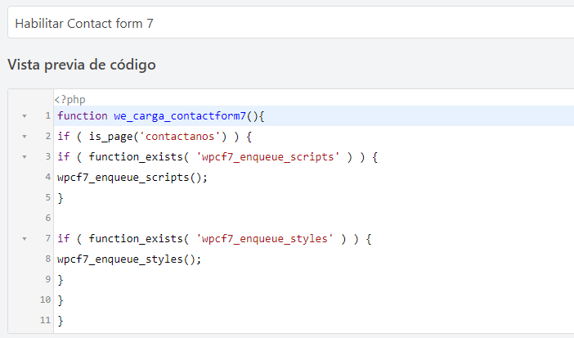Collapse the fold arrow on line 1
This screenshot has height=338, width=574.
point(25,116)
